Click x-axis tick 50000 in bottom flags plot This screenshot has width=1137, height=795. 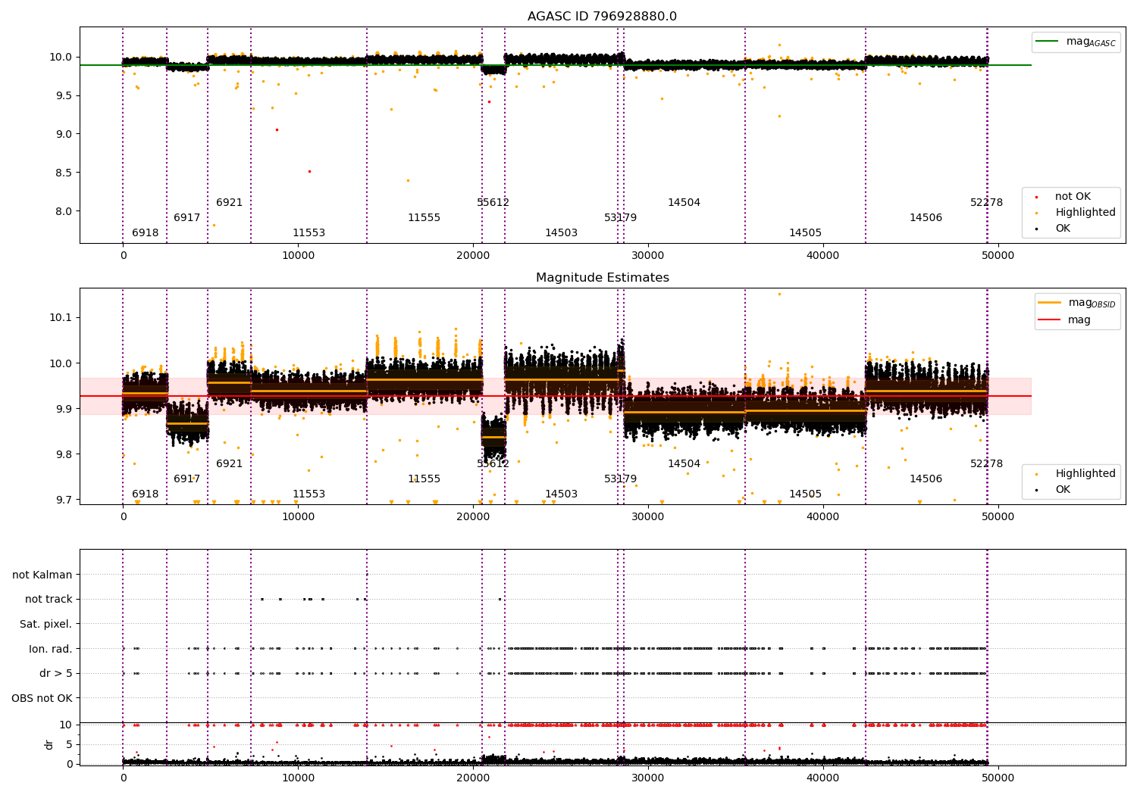coord(998,778)
